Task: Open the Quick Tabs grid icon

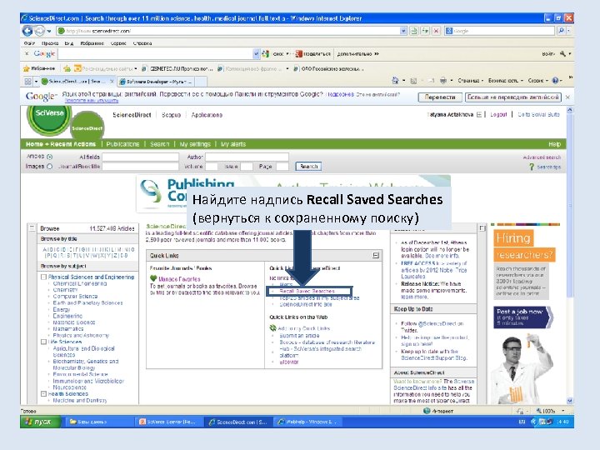Action: pos(28,82)
